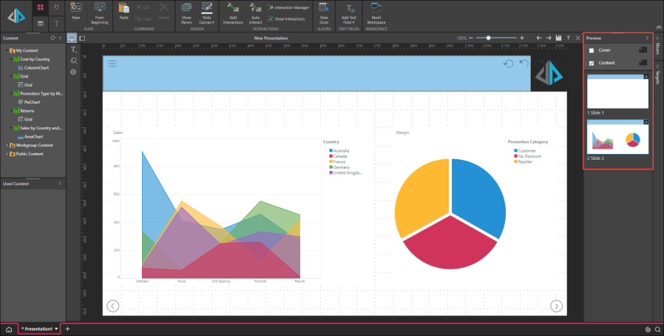
Task: Click the Auto Interact icon
Action: coord(255,9)
